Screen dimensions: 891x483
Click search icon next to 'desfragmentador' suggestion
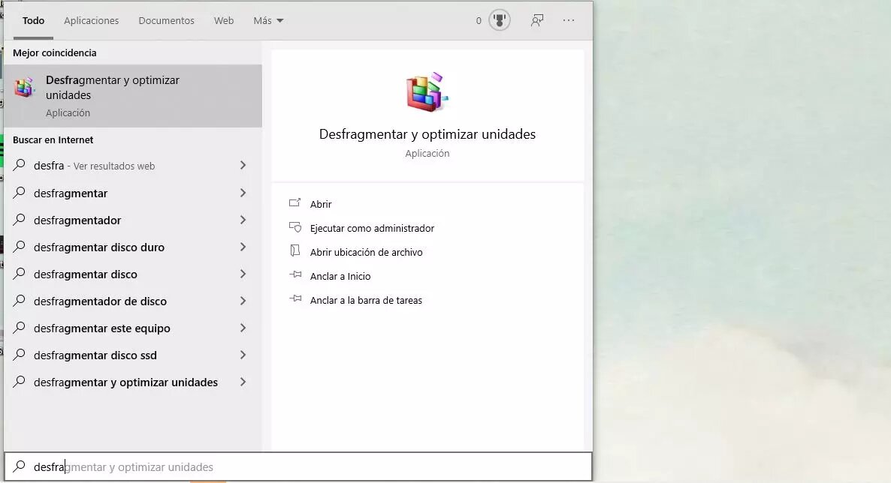point(19,220)
